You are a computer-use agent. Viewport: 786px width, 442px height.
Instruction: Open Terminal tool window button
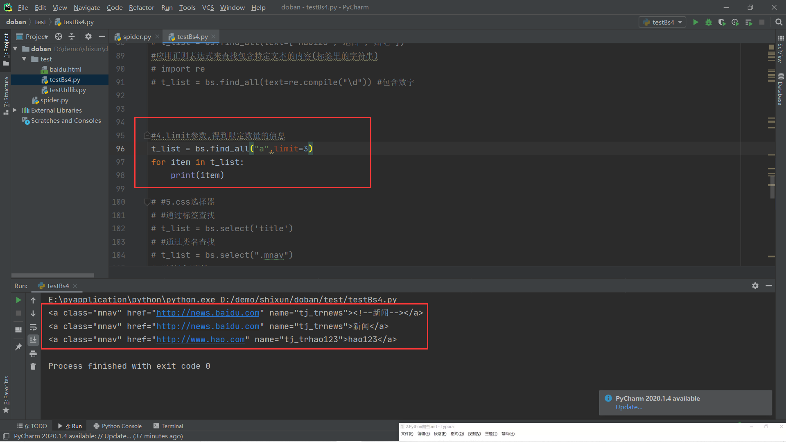[168, 426]
